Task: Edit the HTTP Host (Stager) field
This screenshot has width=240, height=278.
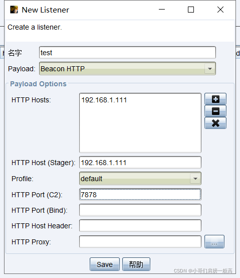Action: point(140,163)
